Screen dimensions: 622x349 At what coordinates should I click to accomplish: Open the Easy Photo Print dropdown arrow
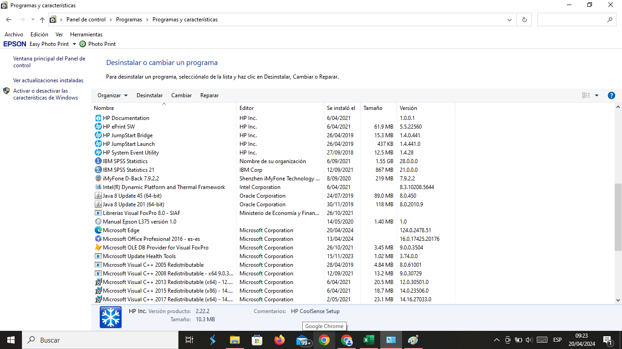coord(74,44)
